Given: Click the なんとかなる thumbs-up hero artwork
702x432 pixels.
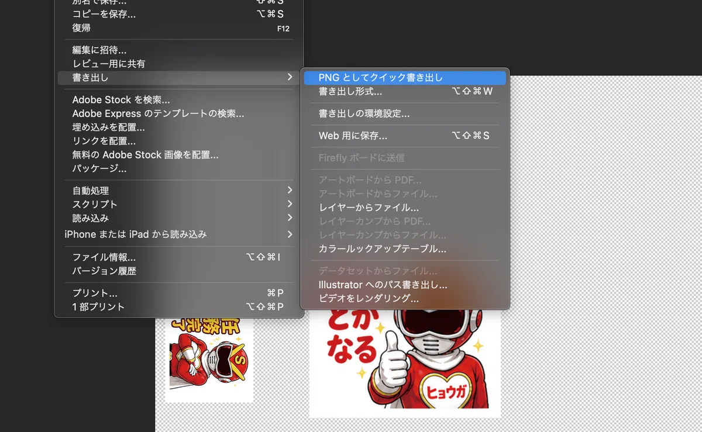Looking at the screenshot, I should (405, 364).
